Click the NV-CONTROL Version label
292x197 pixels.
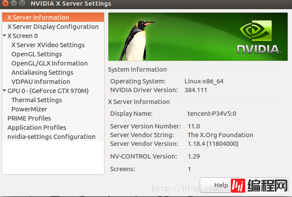(x=143, y=156)
